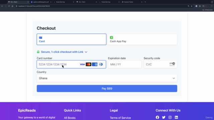Image resolution: width=214 pixels, height=120 pixels.
Task: Click the Connect With Us heading
Action: pyautogui.click(x=168, y=110)
